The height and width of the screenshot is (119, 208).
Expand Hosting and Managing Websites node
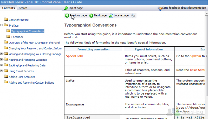[2, 59]
